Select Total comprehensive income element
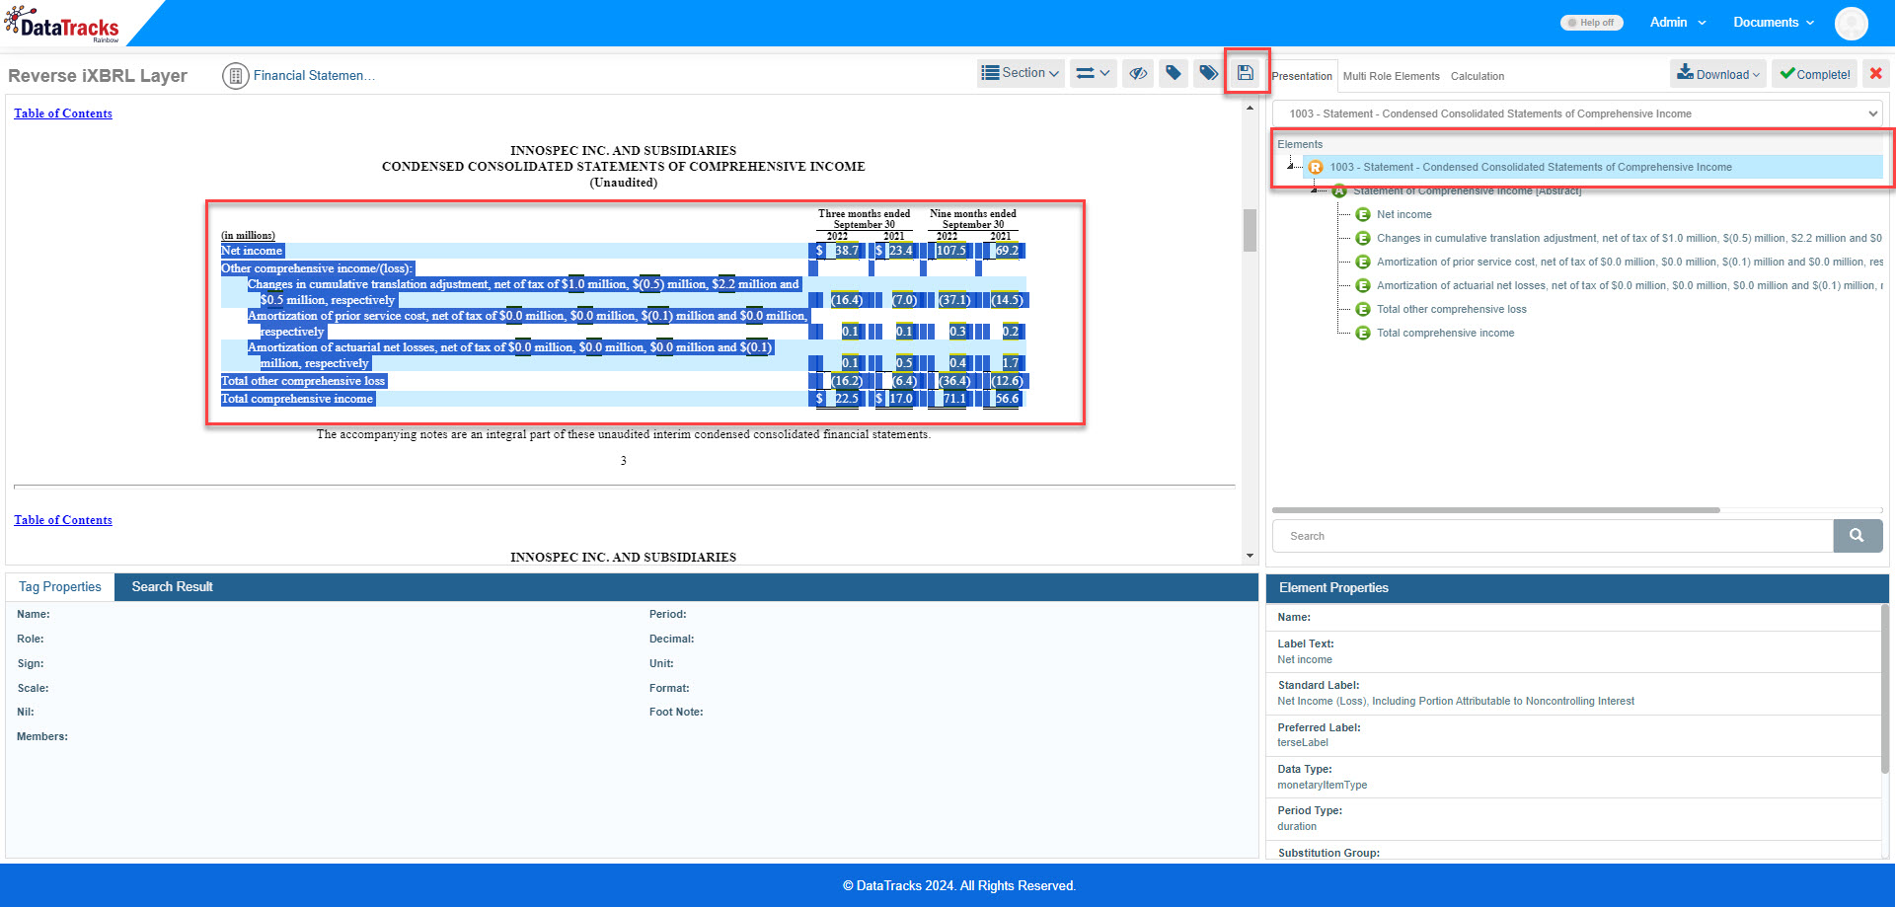Screen dimensions: 1896x907 click(1445, 333)
